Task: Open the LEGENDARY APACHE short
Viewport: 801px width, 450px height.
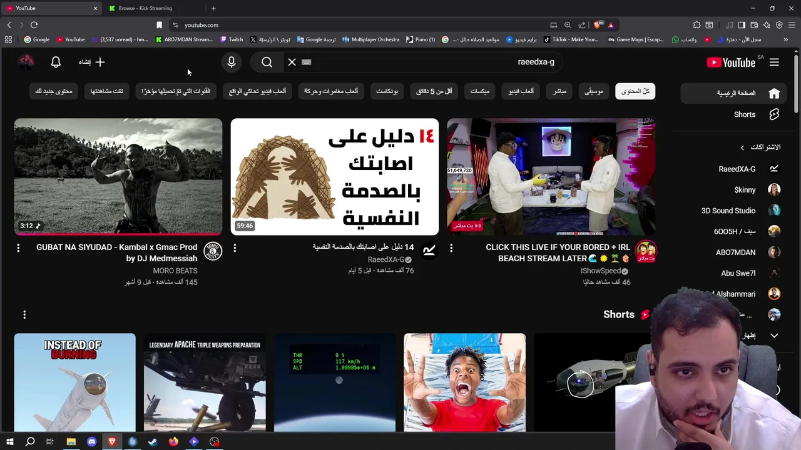Action: click(x=205, y=382)
